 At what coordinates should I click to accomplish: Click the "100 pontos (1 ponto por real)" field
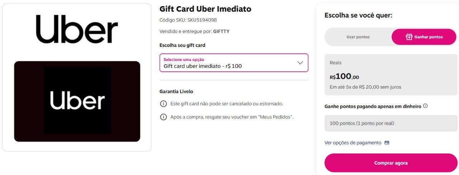tap(391, 123)
